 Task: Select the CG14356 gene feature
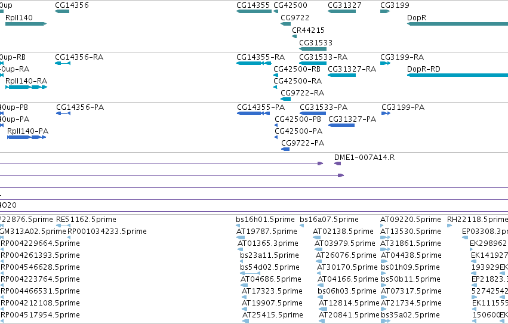62,11
